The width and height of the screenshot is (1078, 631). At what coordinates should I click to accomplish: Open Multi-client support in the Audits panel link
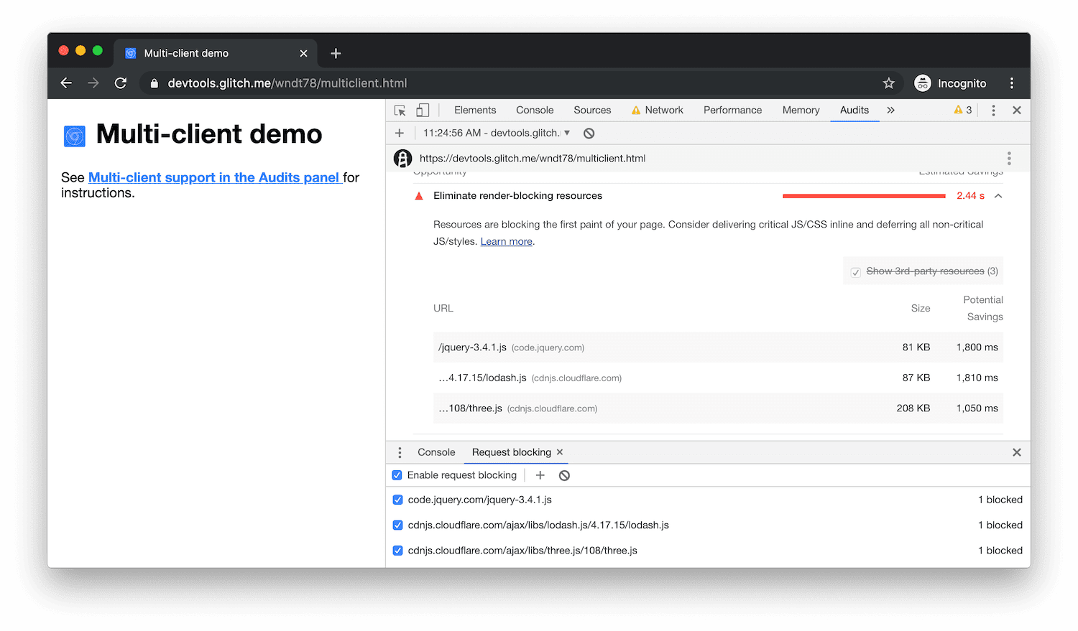(214, 177)
